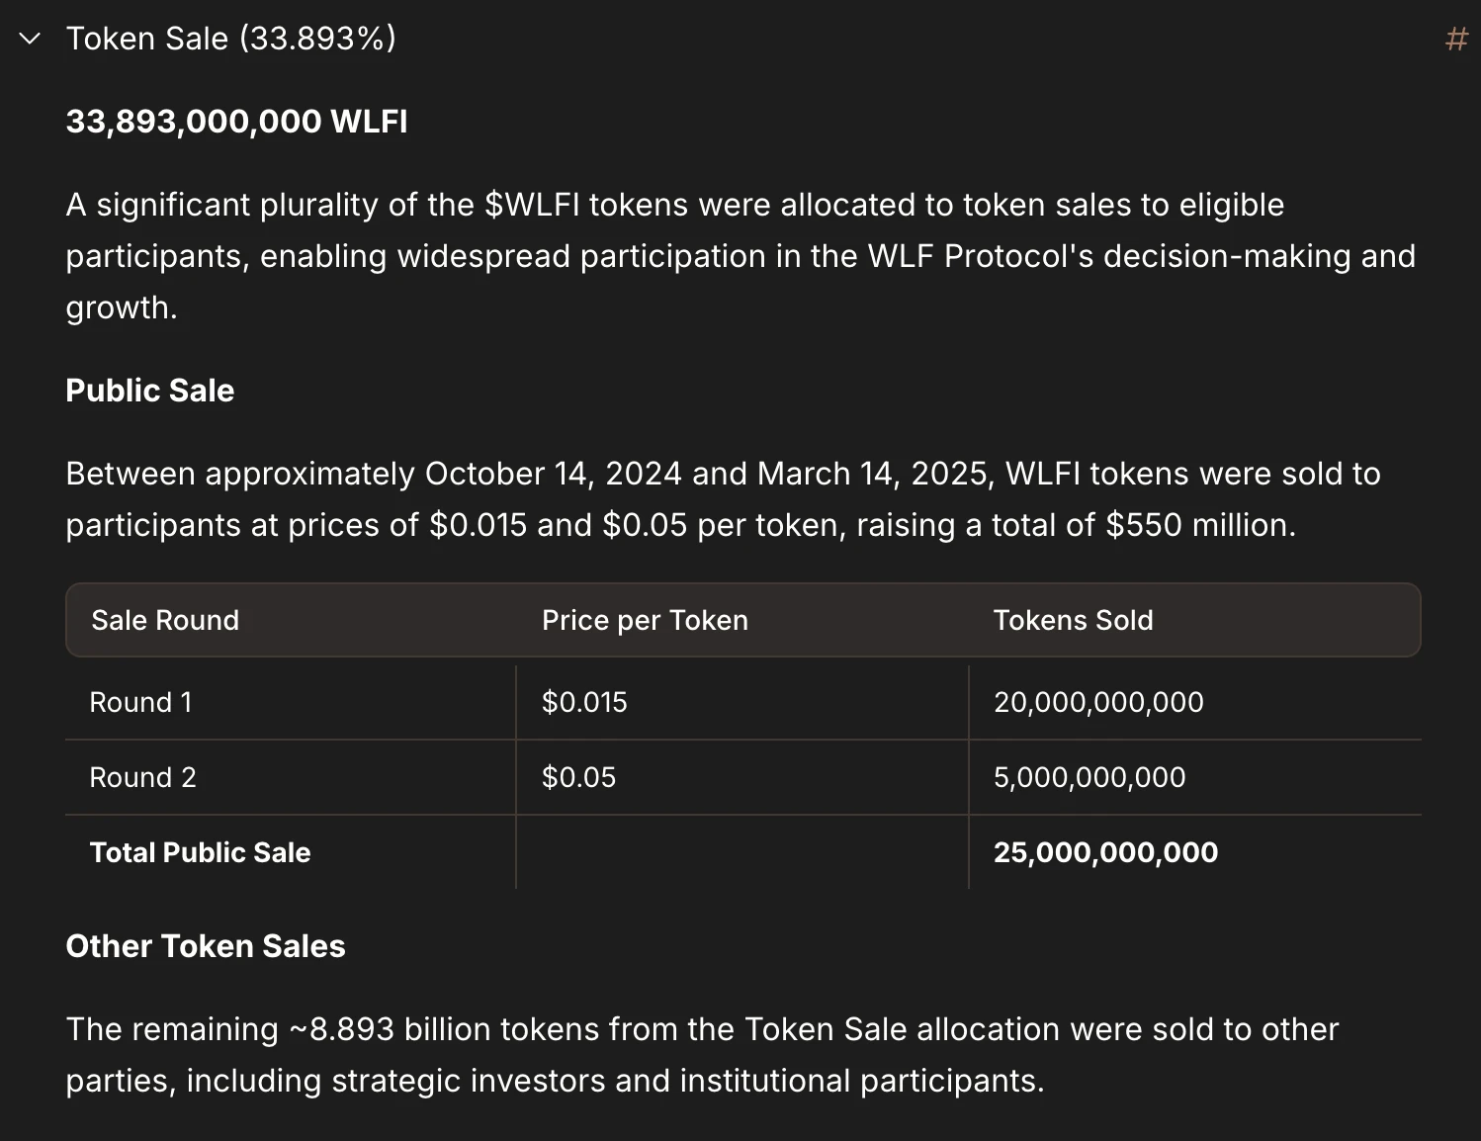The image size is (1481, 1141).
Task: Click the bold 33,893,000,000 WLFI text
Action: click(236, 122)
